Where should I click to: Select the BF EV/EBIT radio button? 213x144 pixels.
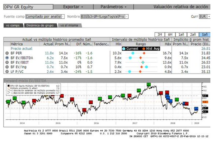click(x=7, y=62)
